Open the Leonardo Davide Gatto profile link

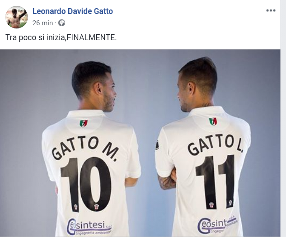73,11
